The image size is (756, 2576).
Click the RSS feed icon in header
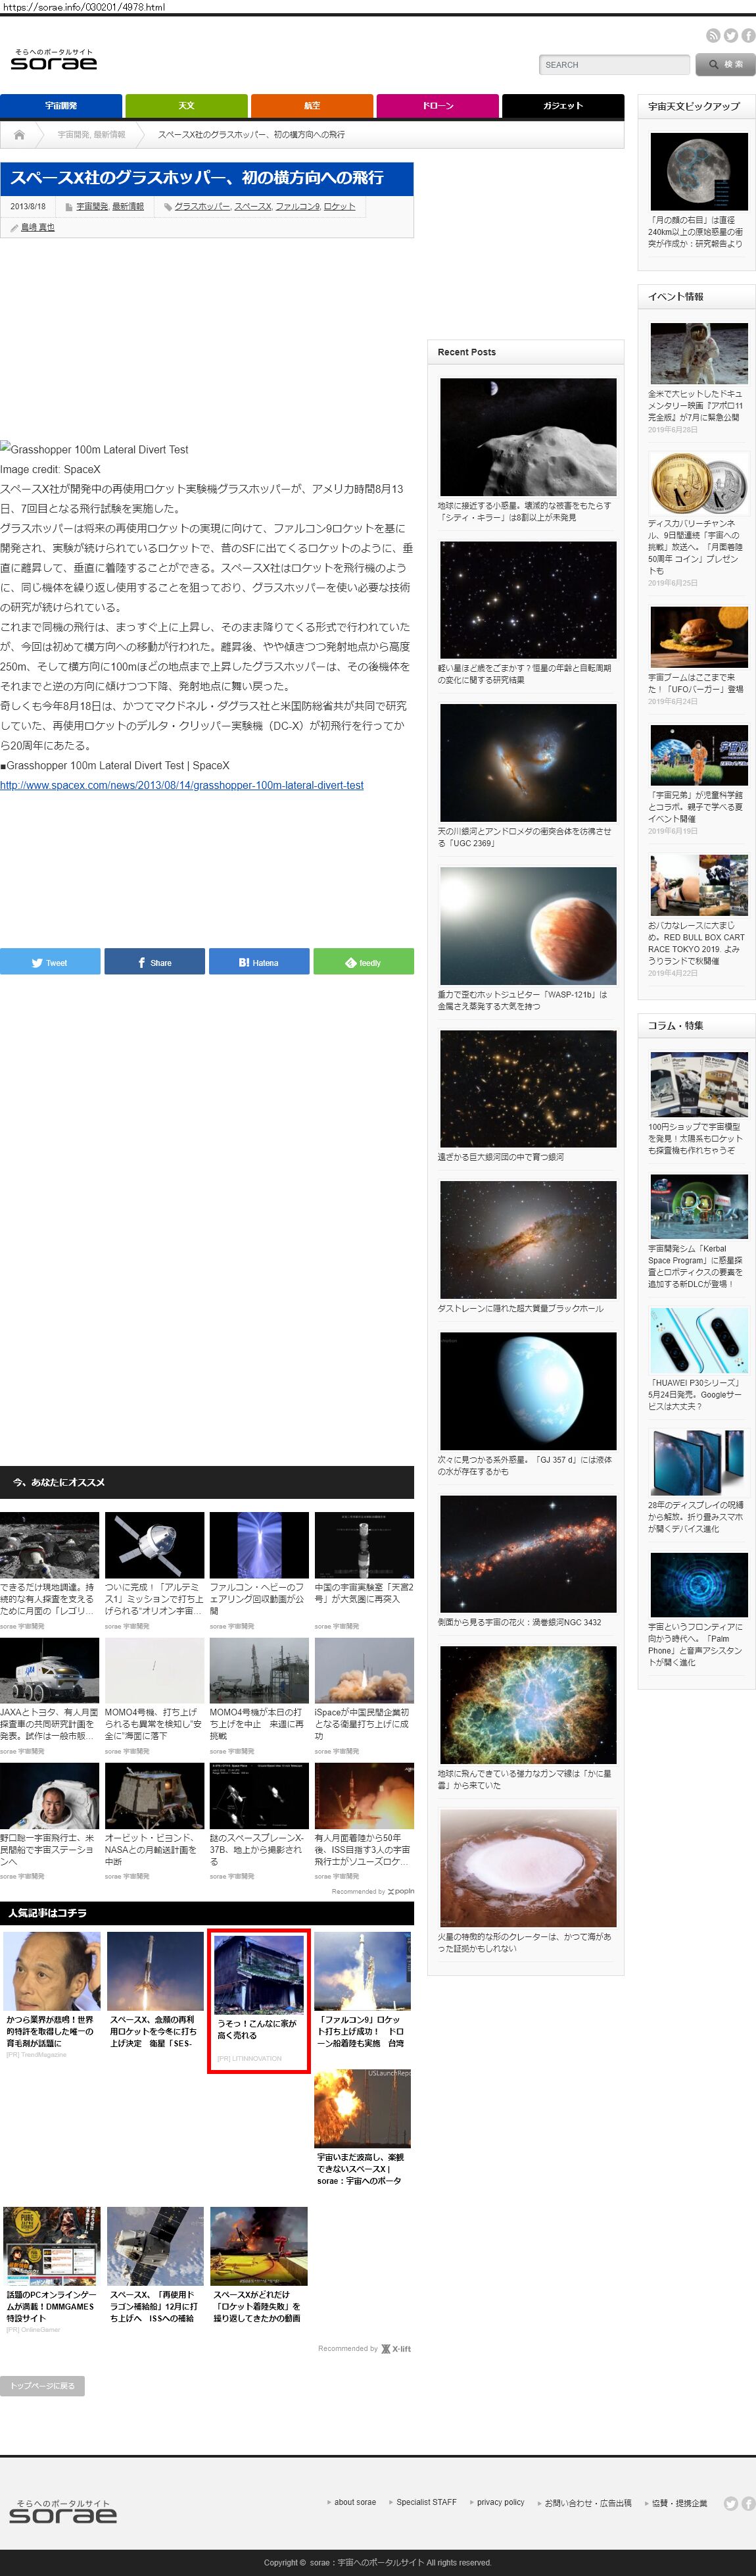click(x=712, y=35)
